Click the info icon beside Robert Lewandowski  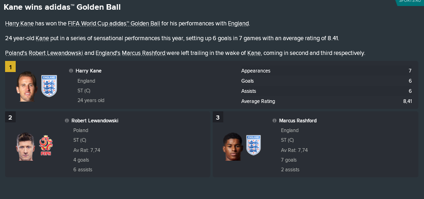pyautogui.click(x=67, y=121)
